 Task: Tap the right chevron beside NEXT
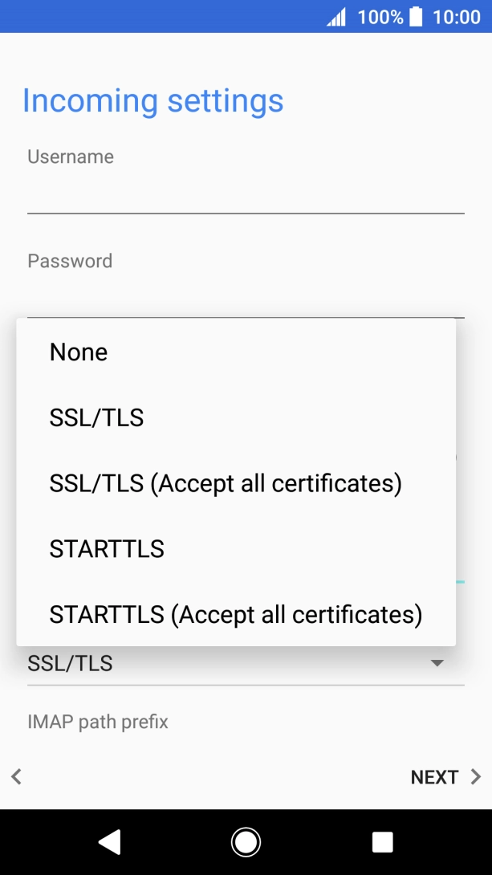pyautogui.click(x=475, y=776)
